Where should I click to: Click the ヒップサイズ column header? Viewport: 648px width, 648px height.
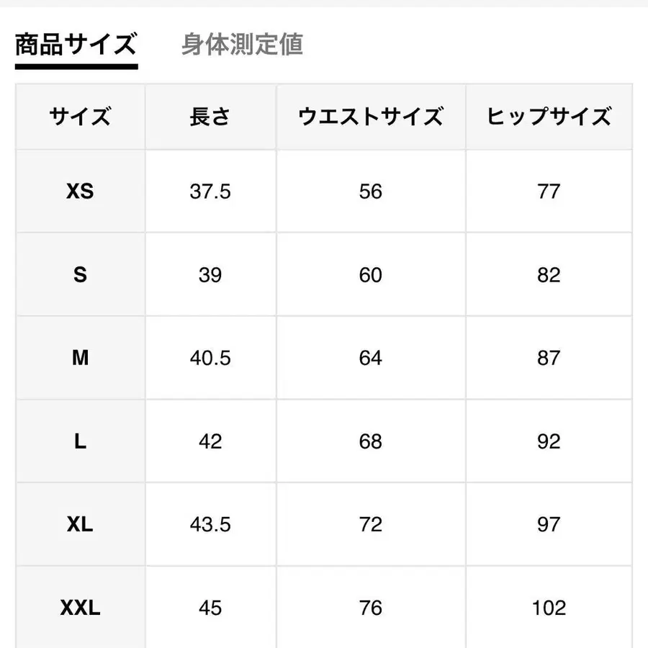549,116
